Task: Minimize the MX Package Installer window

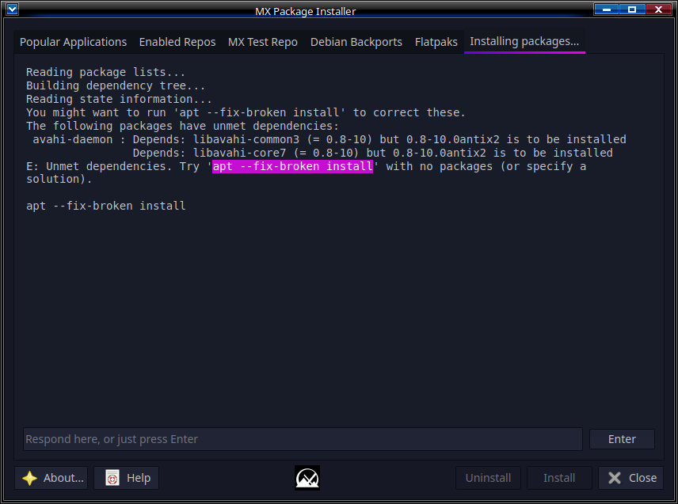Action: tap(606, 9)
